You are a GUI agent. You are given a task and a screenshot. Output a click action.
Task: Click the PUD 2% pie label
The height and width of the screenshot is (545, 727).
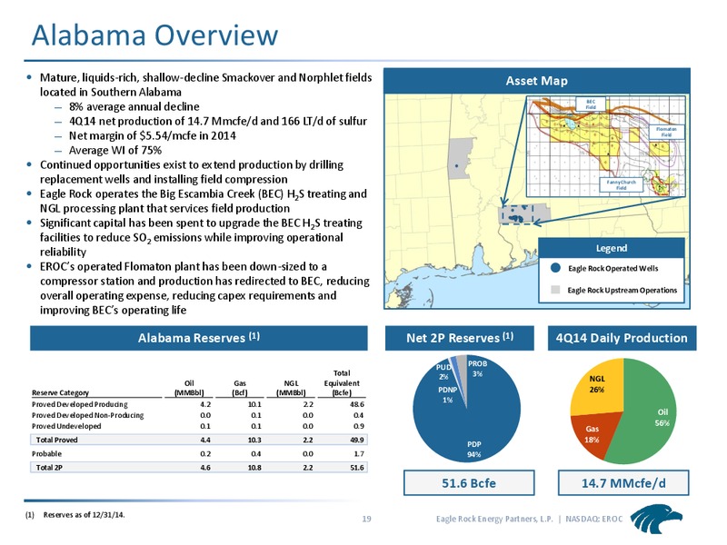[x=443, y=372]
